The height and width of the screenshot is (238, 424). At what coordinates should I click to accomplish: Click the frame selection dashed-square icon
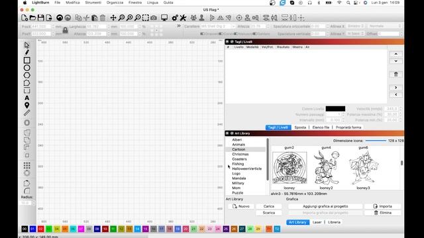146,18
